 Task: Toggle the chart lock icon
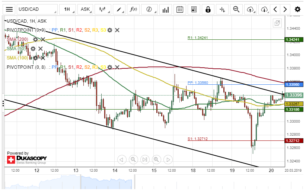(x=208, y=9)
